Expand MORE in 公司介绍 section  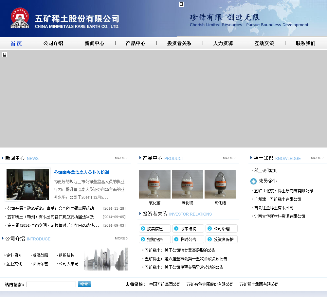coord(121,238)
